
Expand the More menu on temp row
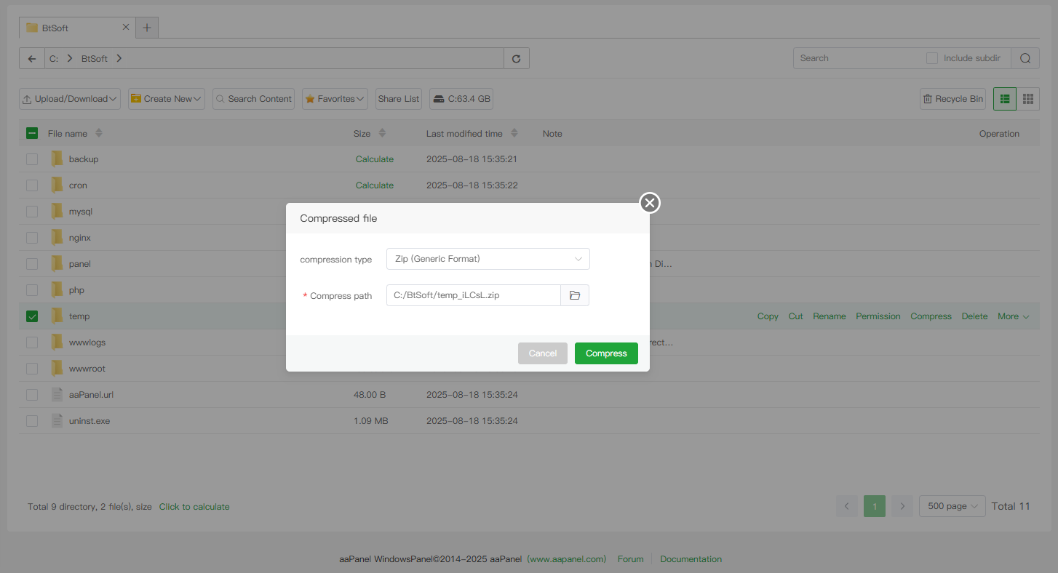pyautogui.click(x=1013, y=316)
